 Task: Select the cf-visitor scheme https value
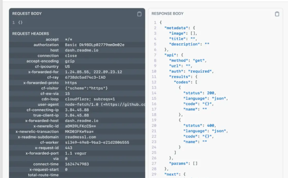[x=86, y=88]
